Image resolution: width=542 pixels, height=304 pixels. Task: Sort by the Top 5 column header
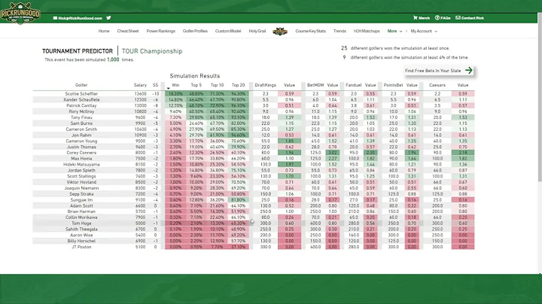196,85
